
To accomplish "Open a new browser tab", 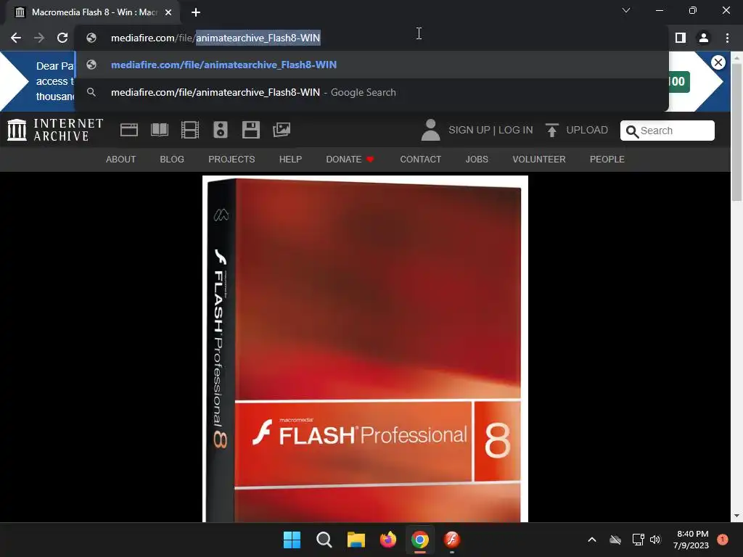I will 196,12.
